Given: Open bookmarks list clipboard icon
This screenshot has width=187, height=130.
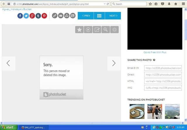Looking at the screenshot, I should pos(156,4).
